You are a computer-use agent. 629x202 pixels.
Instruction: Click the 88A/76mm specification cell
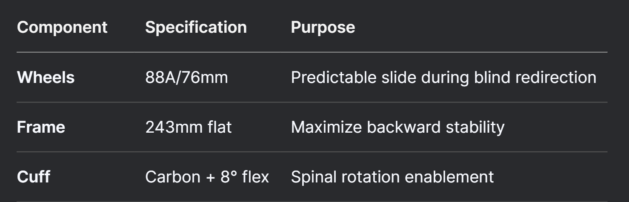[186, 77]
